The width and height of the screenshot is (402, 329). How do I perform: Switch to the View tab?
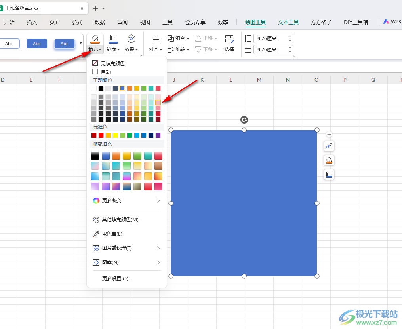(x=145, y=22)
